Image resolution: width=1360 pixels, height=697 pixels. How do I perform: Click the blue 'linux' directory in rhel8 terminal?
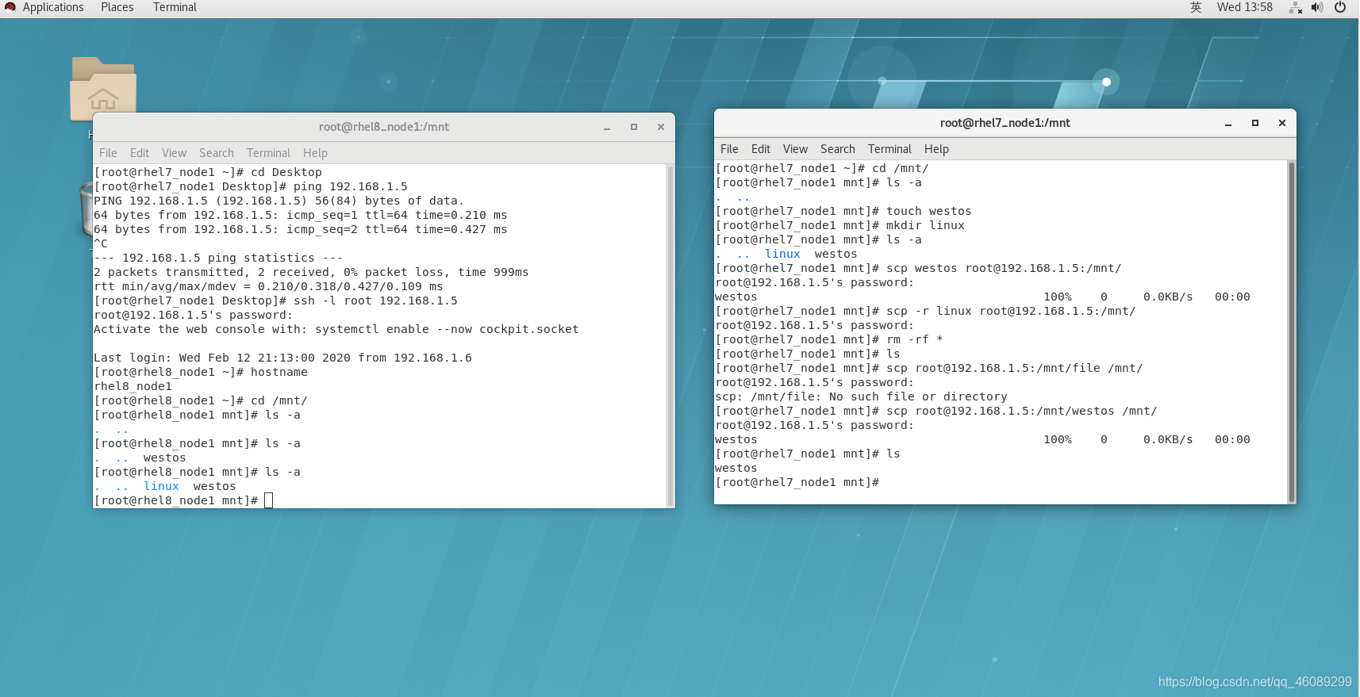point(161,486)
